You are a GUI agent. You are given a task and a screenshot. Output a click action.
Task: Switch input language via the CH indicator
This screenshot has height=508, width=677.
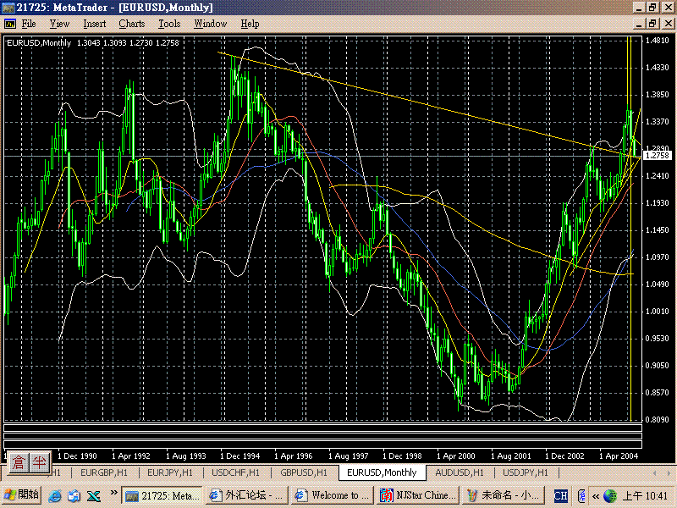click(x=561, y=495)
